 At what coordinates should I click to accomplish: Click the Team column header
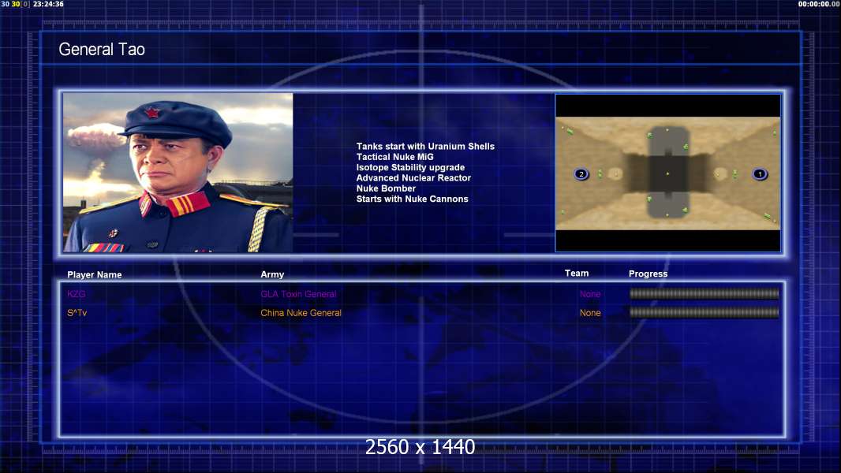click(x=577, y=274)
